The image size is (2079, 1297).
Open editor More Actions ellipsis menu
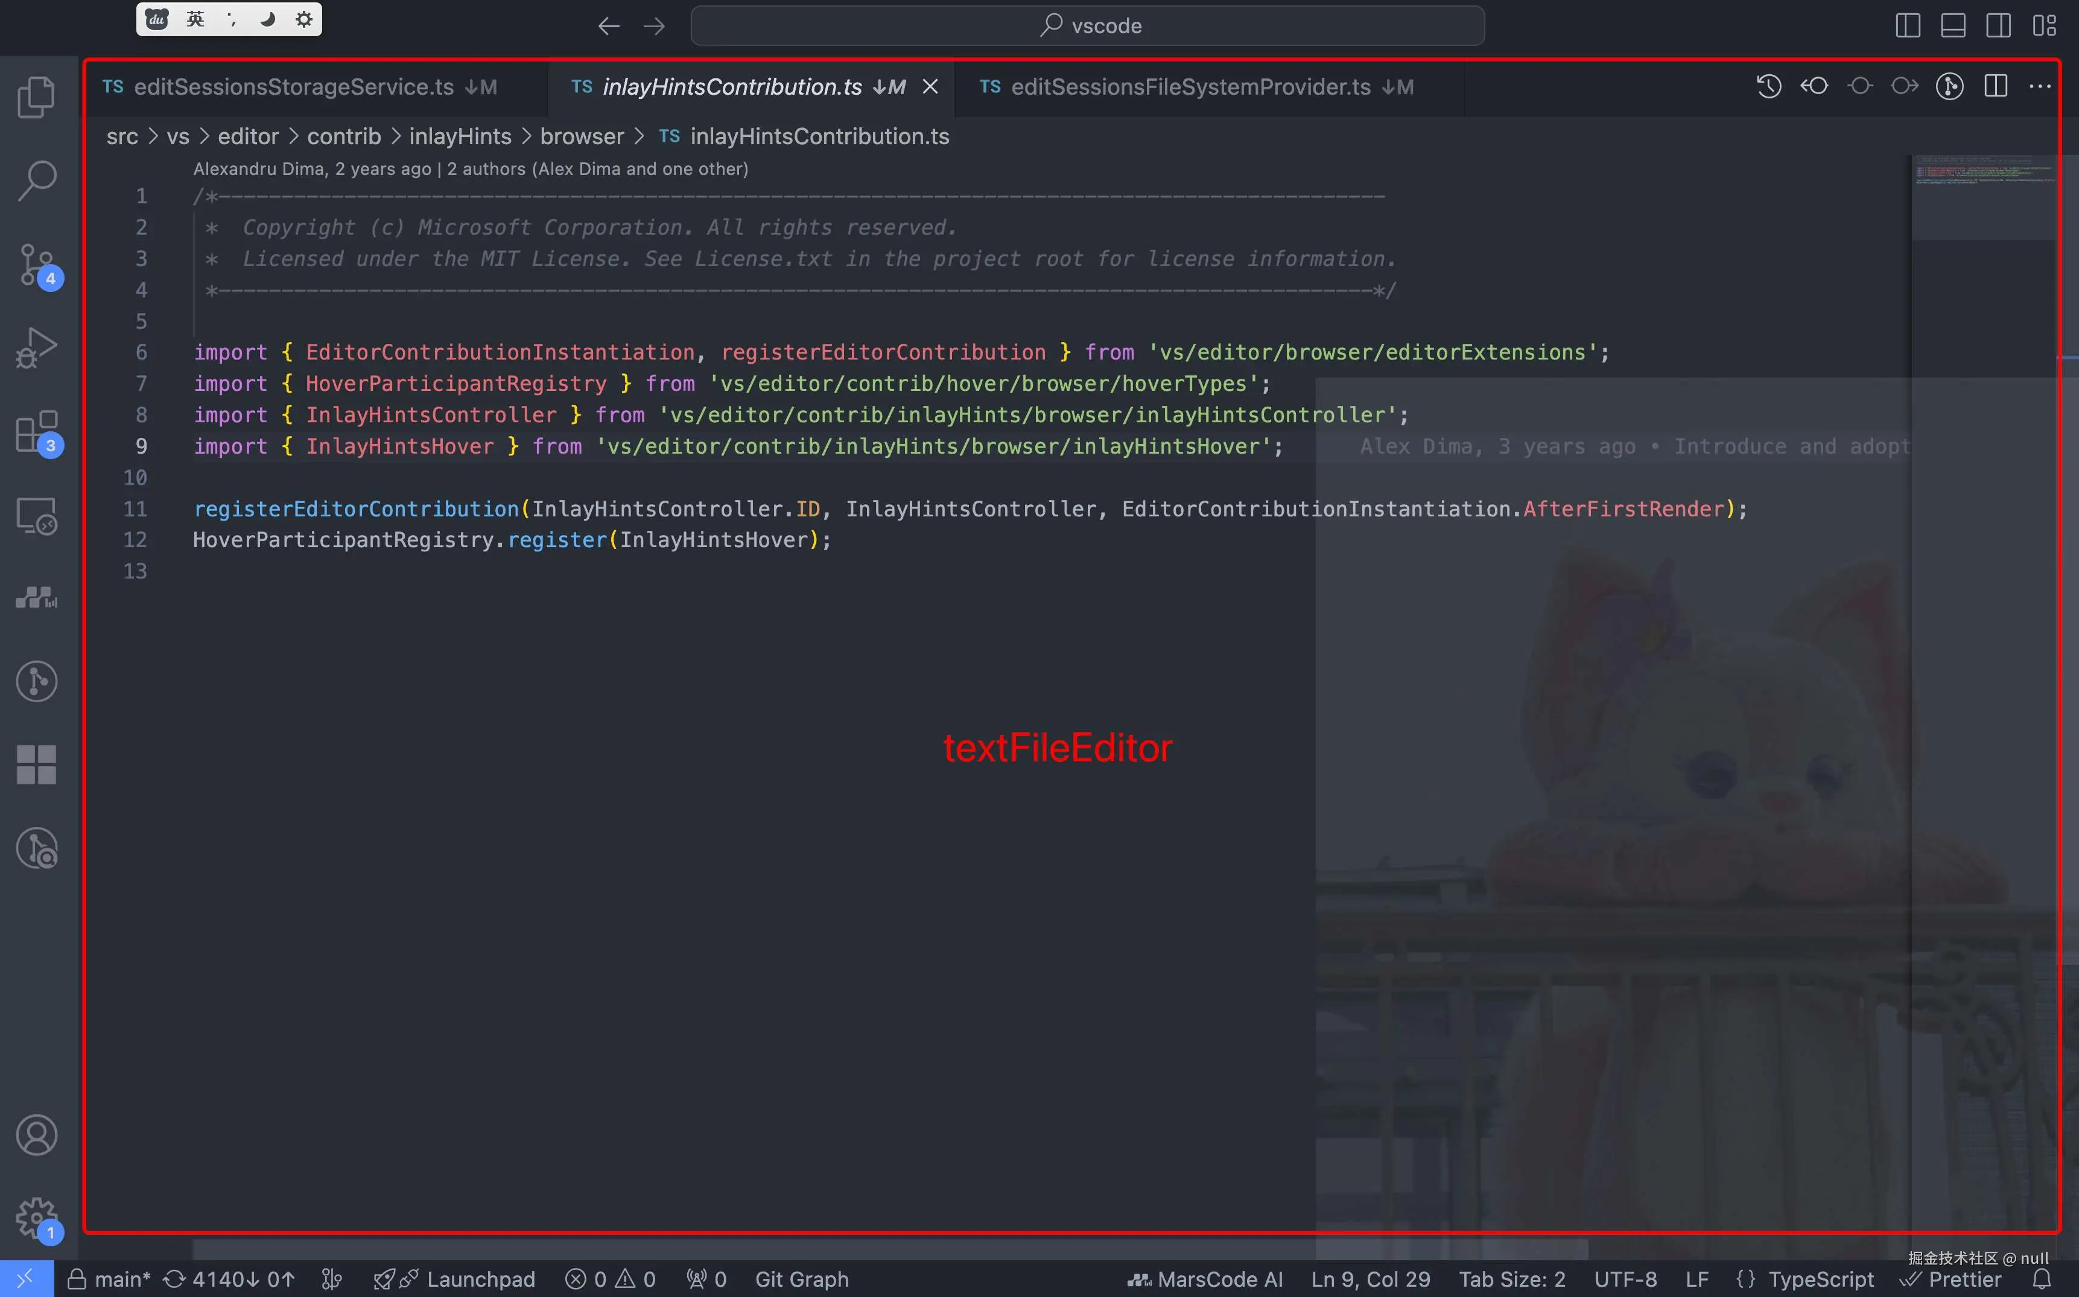coord(2040,87)
